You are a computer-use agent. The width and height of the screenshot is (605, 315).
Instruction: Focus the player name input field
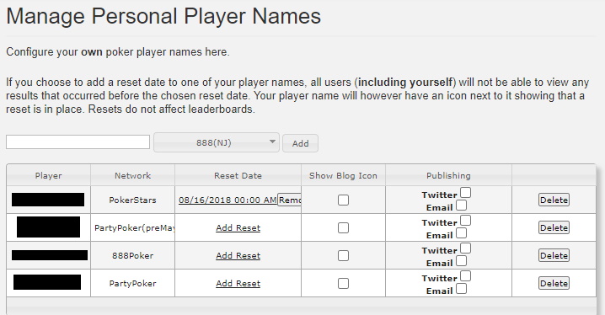tap(78, 141)
